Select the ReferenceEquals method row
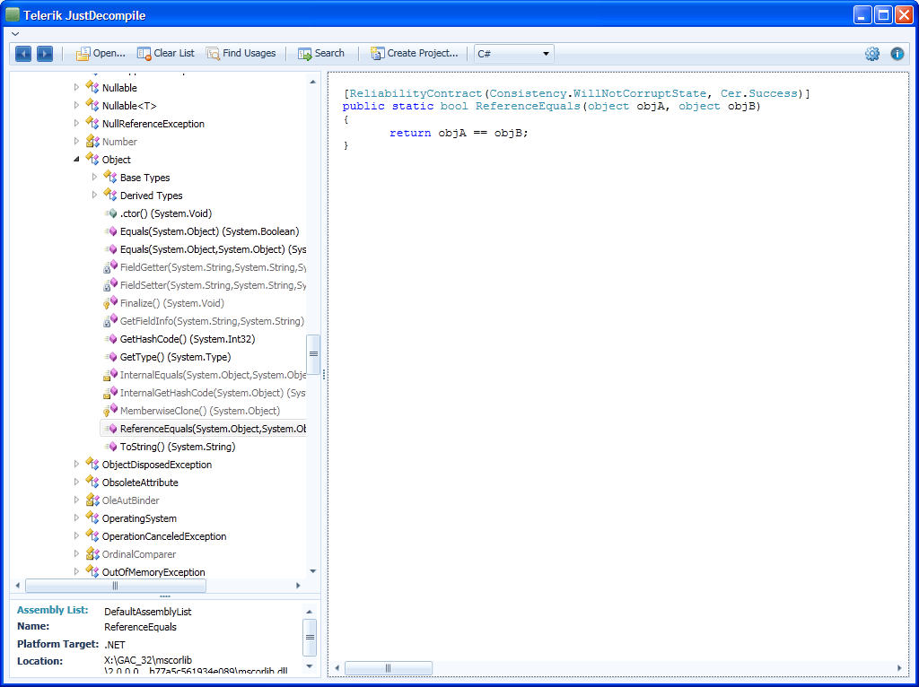Screen dimensions: 919x687 204,429
